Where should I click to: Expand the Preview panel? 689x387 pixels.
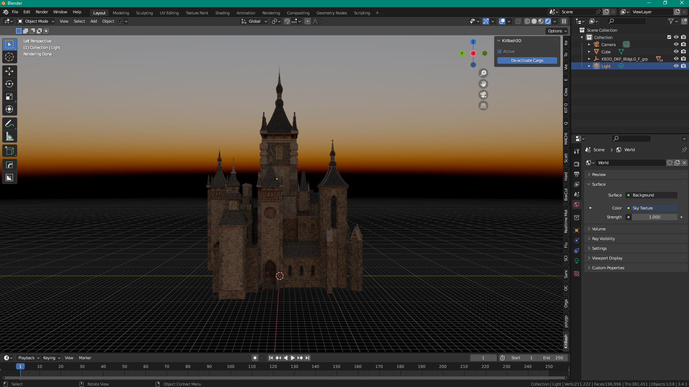(599, 175)
